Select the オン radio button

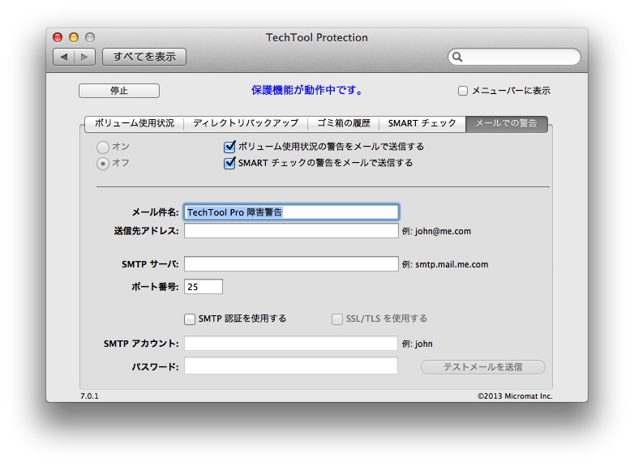103,147
